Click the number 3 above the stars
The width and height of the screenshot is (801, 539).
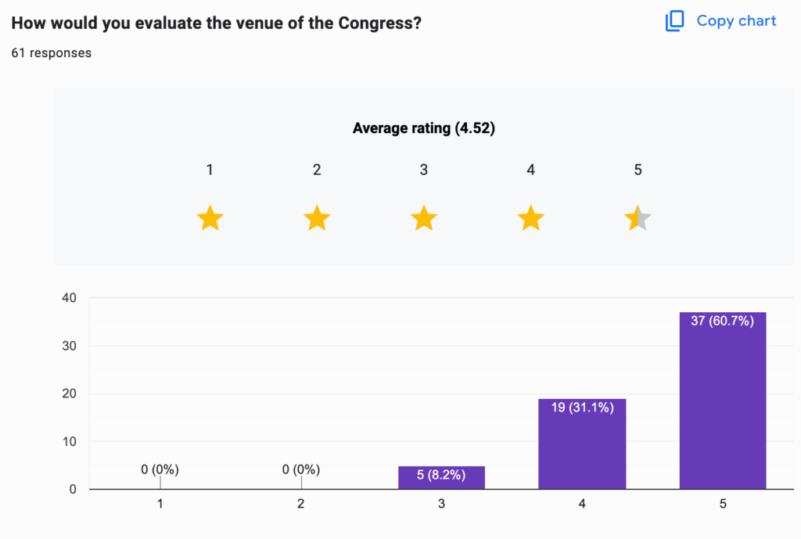click(423, 170)
